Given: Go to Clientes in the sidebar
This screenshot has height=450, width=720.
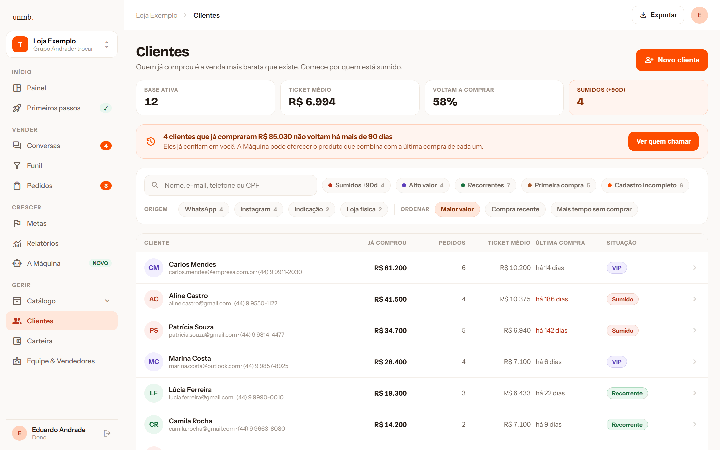Looking at the screenshot, I should [x=62, y=321].
